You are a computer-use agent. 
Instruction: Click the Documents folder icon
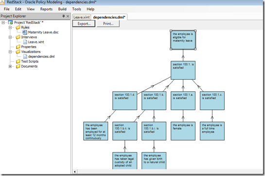point(18,66)
